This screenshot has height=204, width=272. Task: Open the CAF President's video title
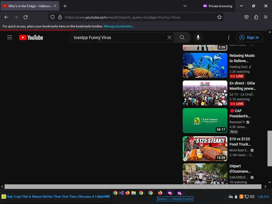click(240, 113)
